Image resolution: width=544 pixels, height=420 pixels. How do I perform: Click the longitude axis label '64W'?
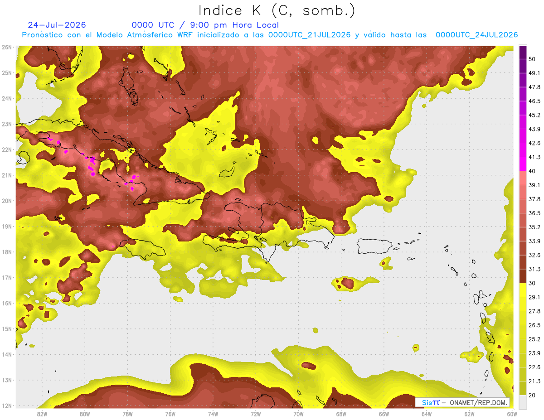click(426, 414)
